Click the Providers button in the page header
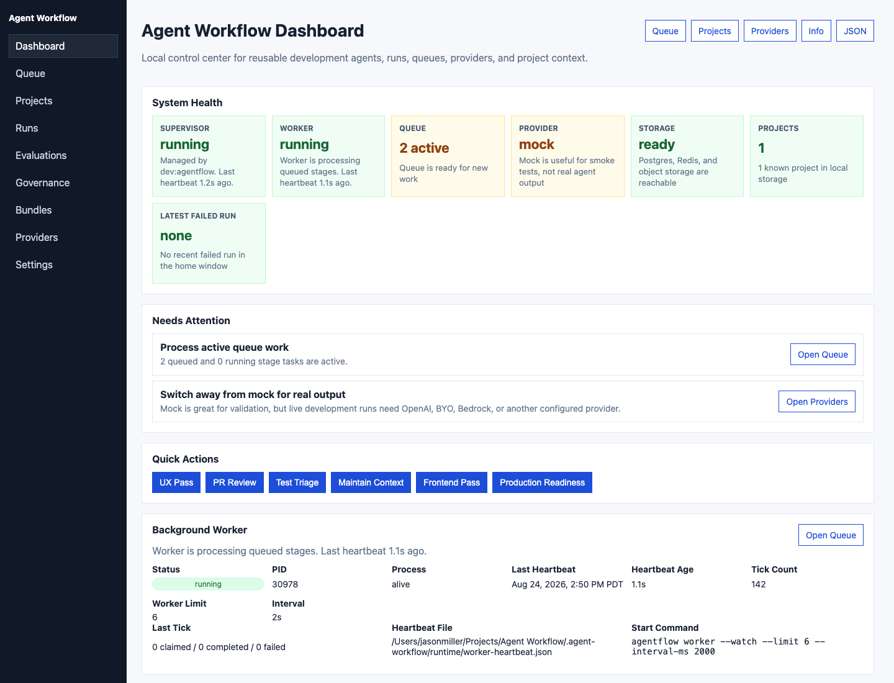The height and width of the screenshot is (683, 894). pyautogui.click(x=770, y=31)
